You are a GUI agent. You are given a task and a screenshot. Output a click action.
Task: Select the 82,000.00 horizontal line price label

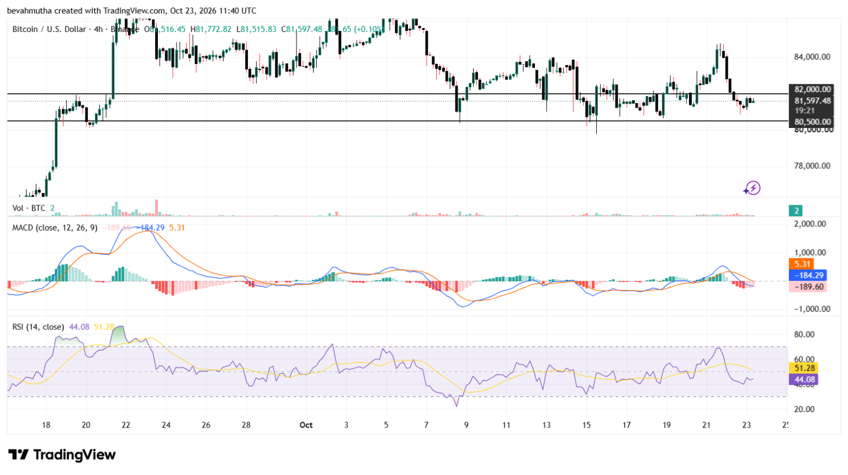(811, 89)
